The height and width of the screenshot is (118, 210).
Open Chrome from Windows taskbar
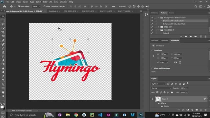click(x=76, y=115)
